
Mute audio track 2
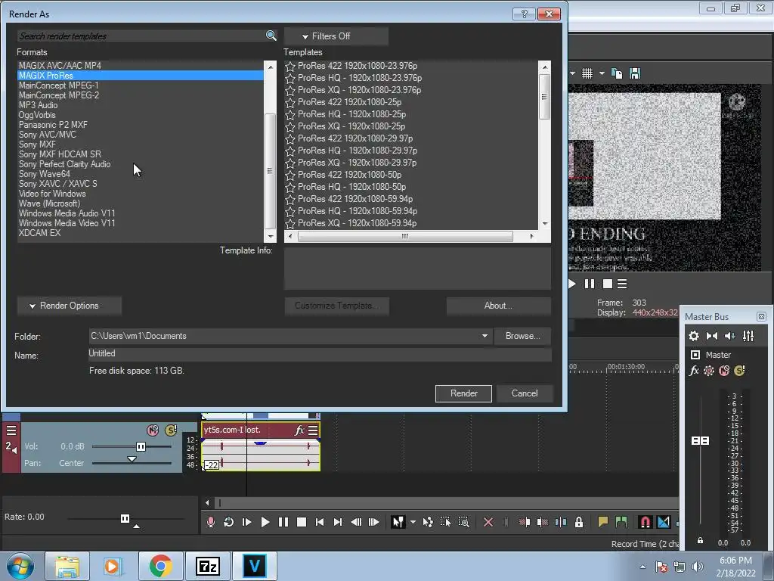[x=153, y=430]
